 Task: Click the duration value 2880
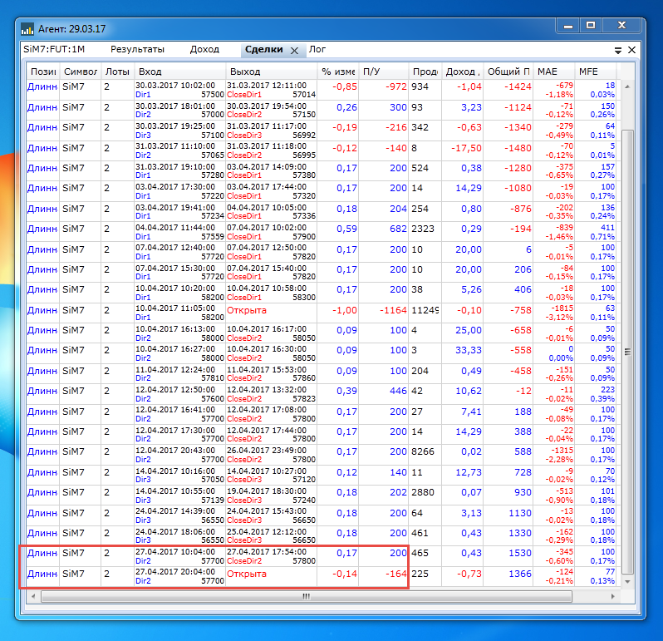(423, 492)
